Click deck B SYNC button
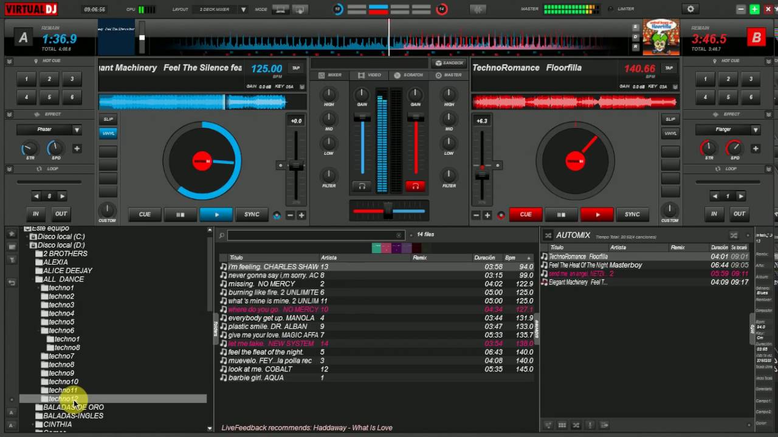 pos(632,214)
